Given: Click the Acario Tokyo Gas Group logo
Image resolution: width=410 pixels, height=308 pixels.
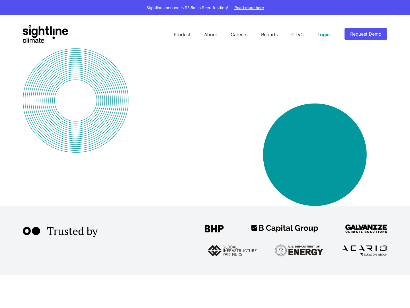Looking at the screenshot, I should click(x=364, y=250).
